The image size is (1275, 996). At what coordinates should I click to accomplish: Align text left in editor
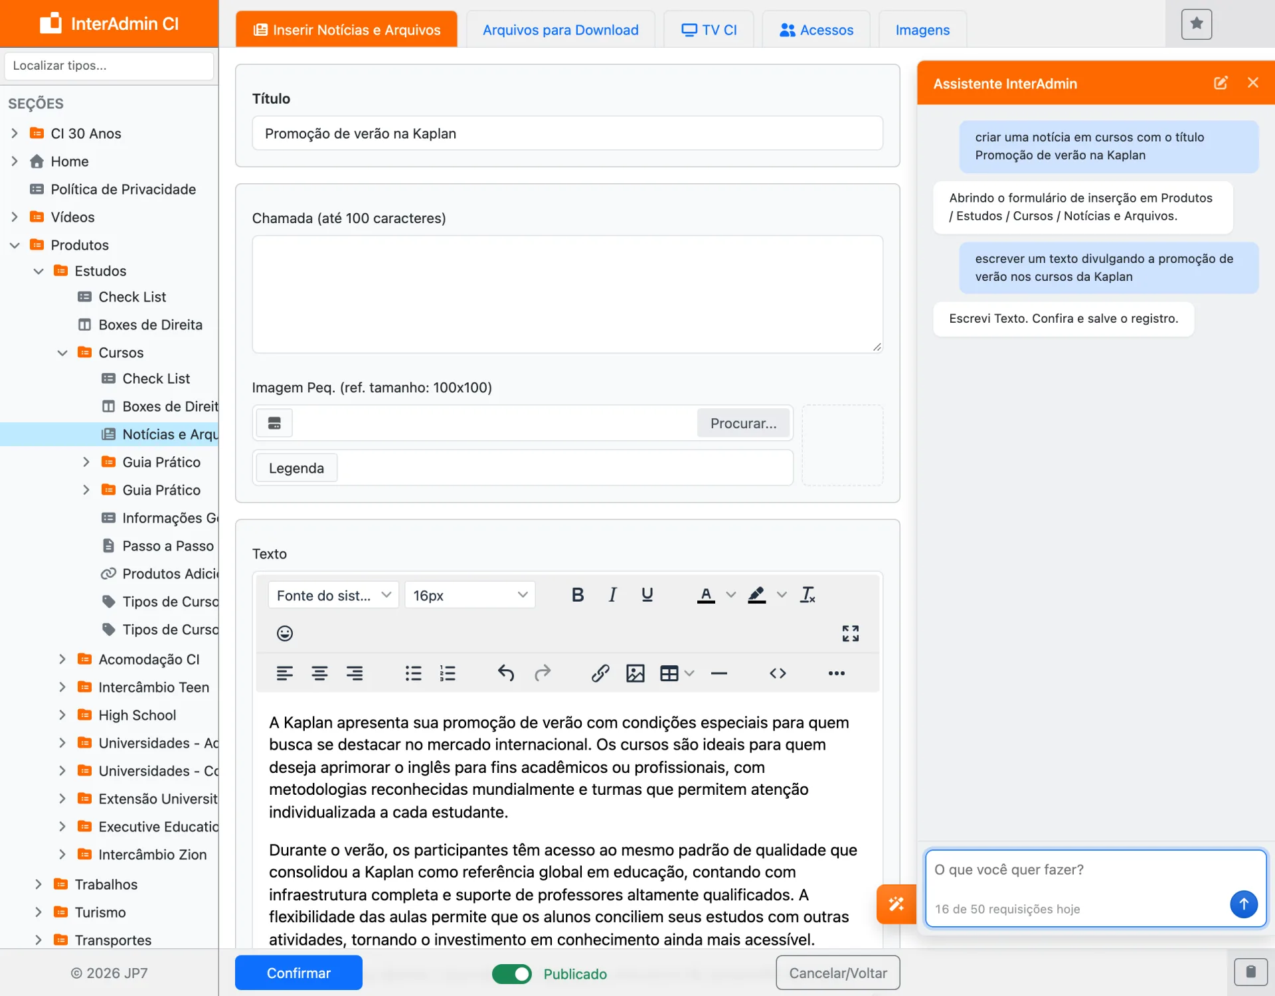[285, 673]
